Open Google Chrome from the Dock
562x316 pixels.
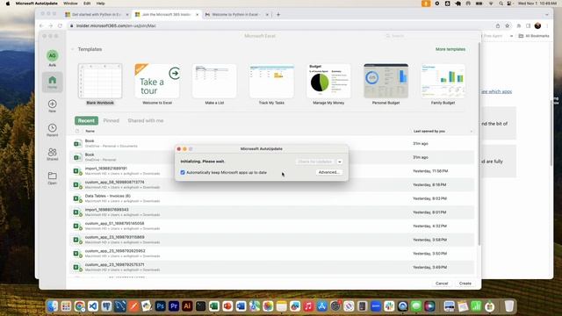pos(80,306)
